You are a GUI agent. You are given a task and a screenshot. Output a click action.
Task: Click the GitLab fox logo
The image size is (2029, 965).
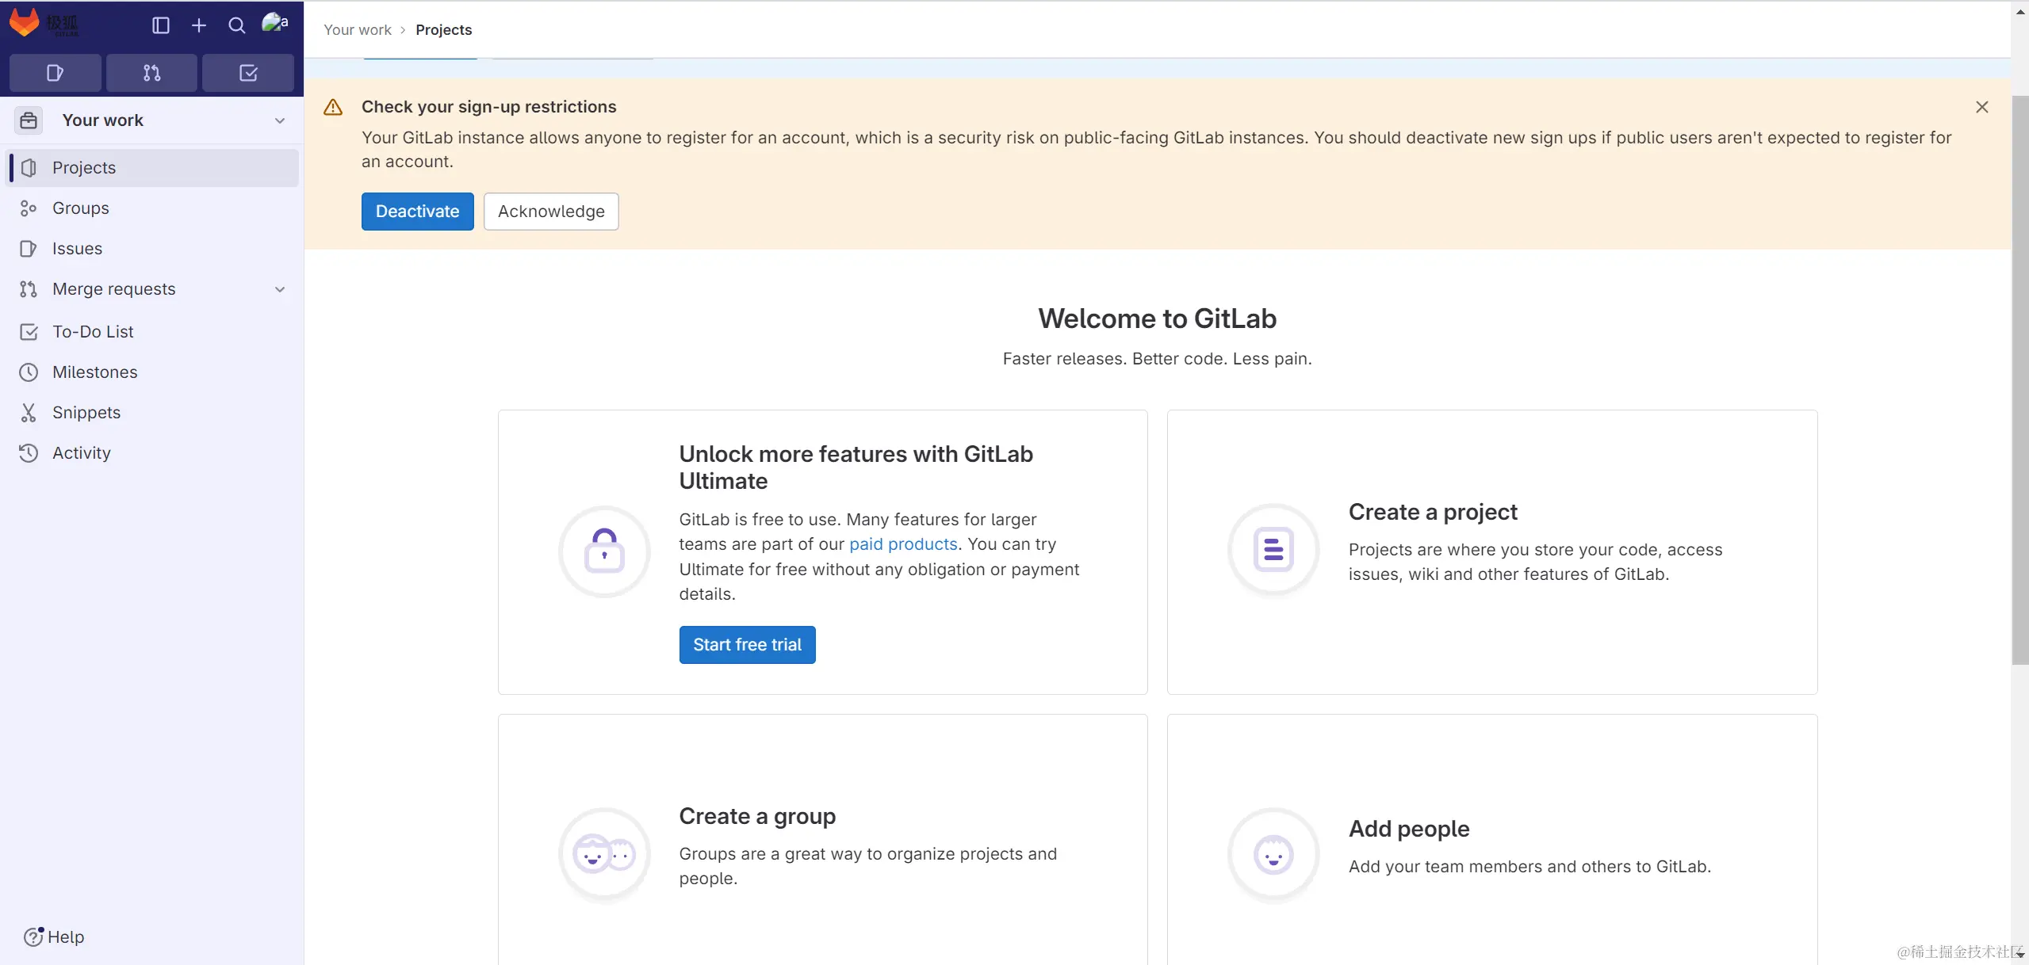pyautogui.click(x=25, y=24)
